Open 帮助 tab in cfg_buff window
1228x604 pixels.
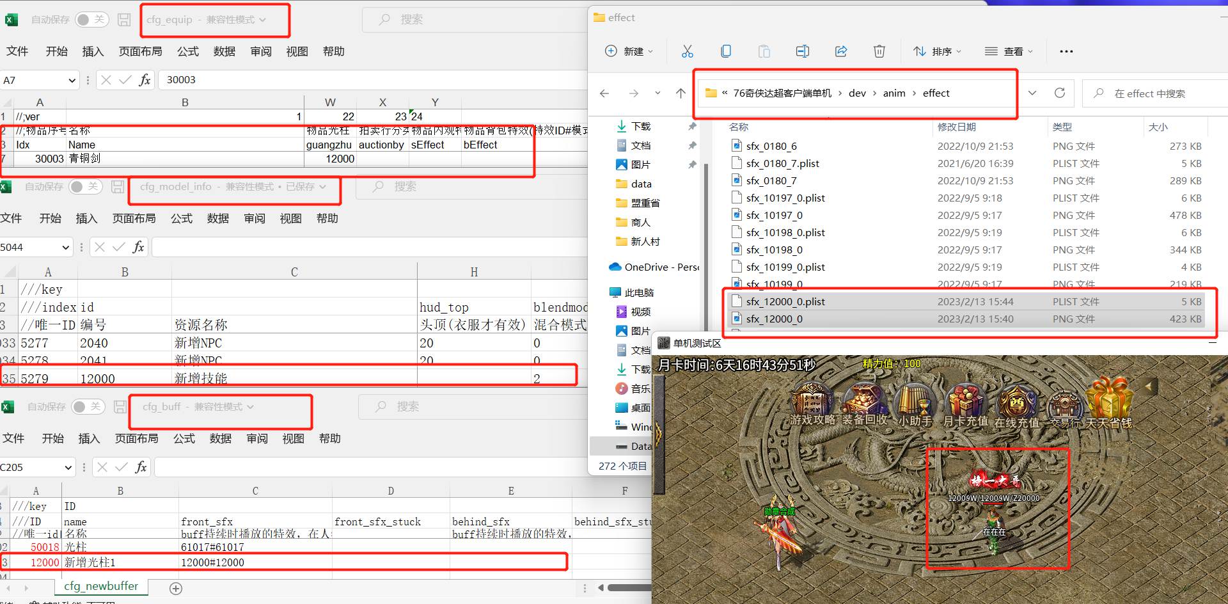click(x=329, y=439)
